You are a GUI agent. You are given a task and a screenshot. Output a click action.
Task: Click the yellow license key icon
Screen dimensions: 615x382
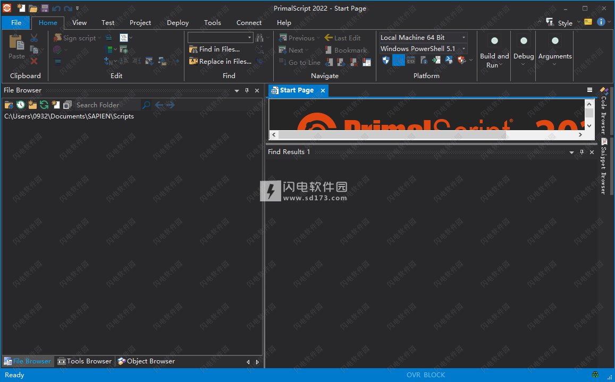[588, 22]
